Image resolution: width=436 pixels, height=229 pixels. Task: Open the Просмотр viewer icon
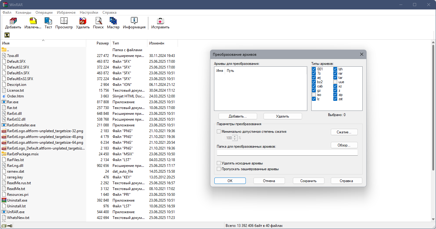64,21
